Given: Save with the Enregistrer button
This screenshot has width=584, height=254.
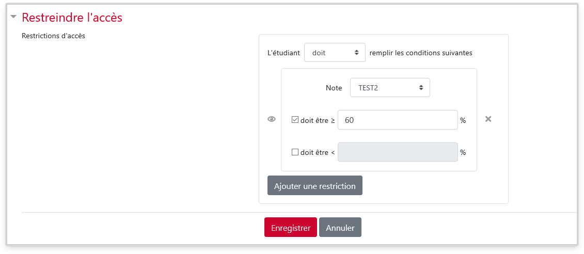Looking at the screenshot, I should (x=291, y=227).
